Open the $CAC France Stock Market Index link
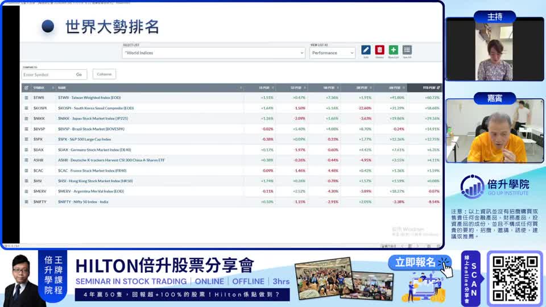This screenshot has width=546, height=307. point(92,171)
